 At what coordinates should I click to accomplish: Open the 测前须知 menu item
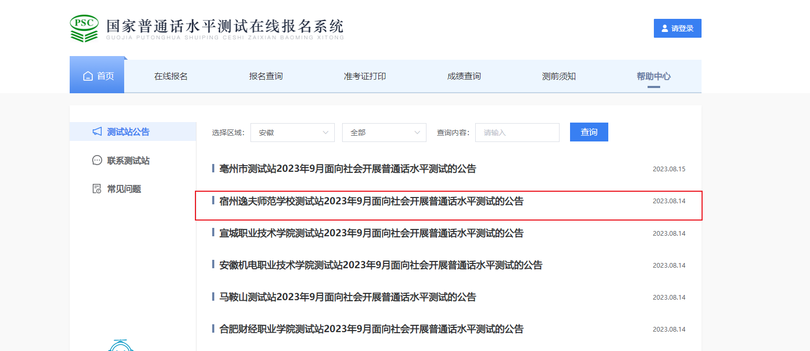559,76
